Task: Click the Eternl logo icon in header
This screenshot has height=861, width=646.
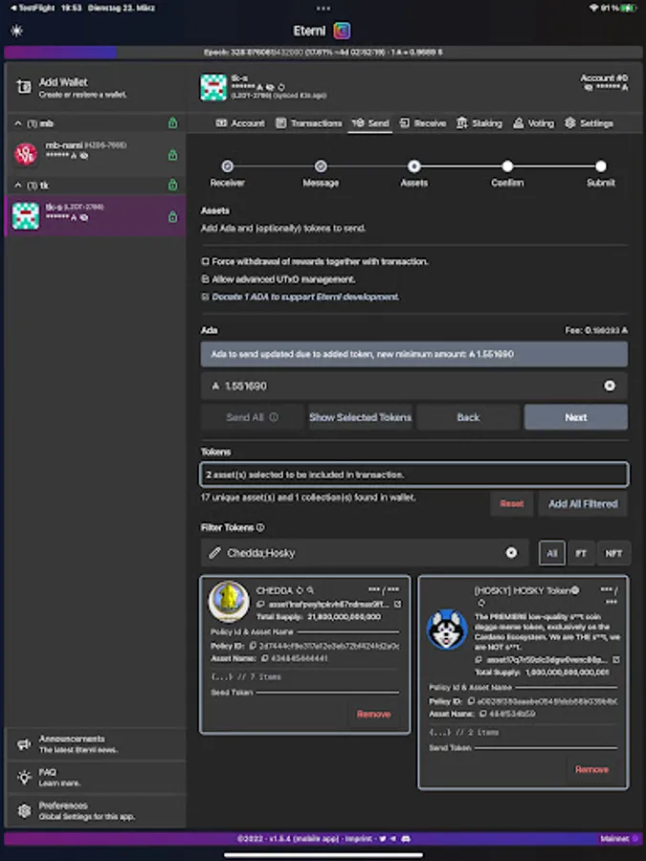Action: point(342,31)
